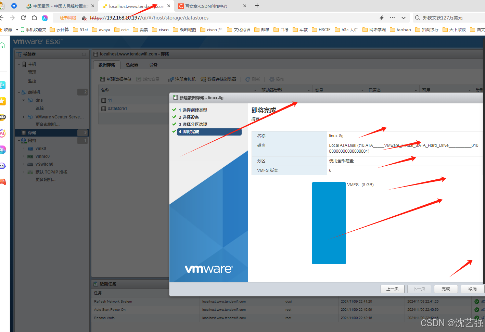Screen dimensions: 485x332
Task: Select 存储 in the navigator
Action: pyautogui.click(x=52, y=132)
